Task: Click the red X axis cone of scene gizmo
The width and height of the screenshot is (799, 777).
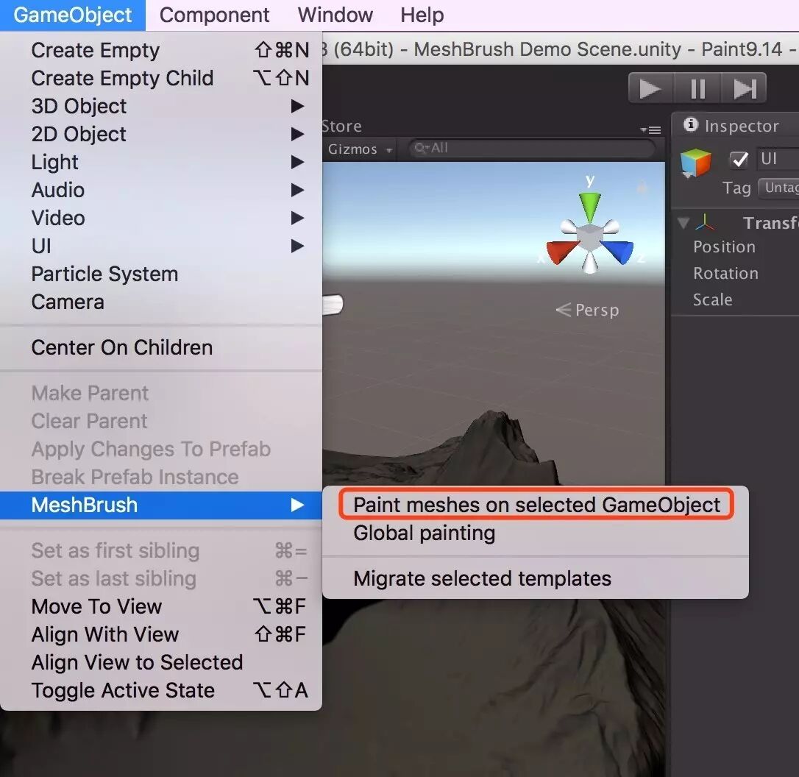Action: [562, 252]
